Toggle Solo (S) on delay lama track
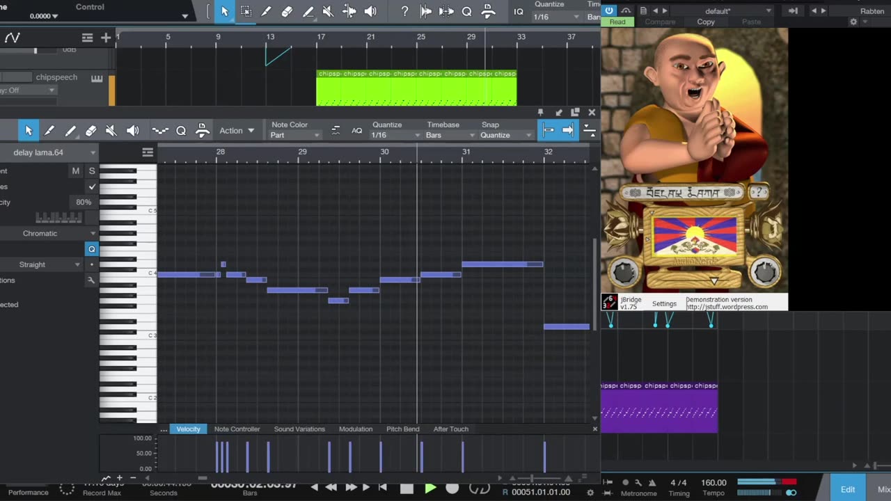Screen dimensions: 891x501 coord(92,170)
